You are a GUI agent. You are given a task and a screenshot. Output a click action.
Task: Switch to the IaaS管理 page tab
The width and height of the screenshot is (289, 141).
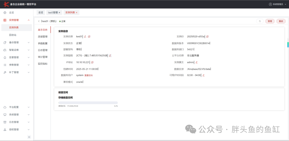coord(54,13)
